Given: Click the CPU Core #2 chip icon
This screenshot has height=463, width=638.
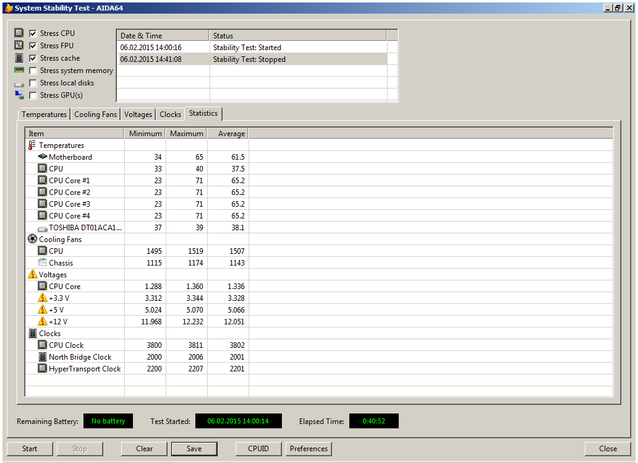Looking at the screenshot, I should pos(42,191).
